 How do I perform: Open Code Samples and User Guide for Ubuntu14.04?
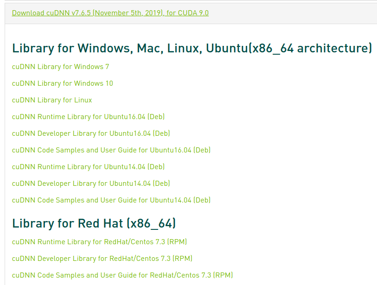coord(111,200)
